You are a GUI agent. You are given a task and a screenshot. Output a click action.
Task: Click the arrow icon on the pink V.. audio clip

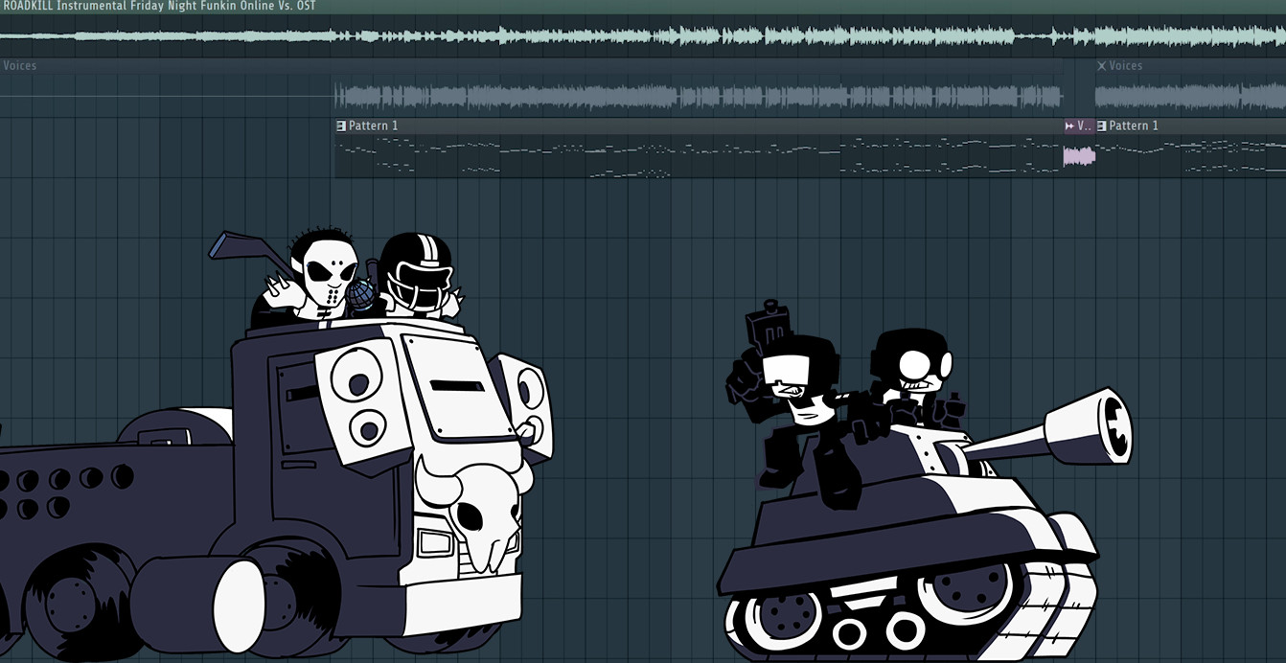(x=1069, y=126)
